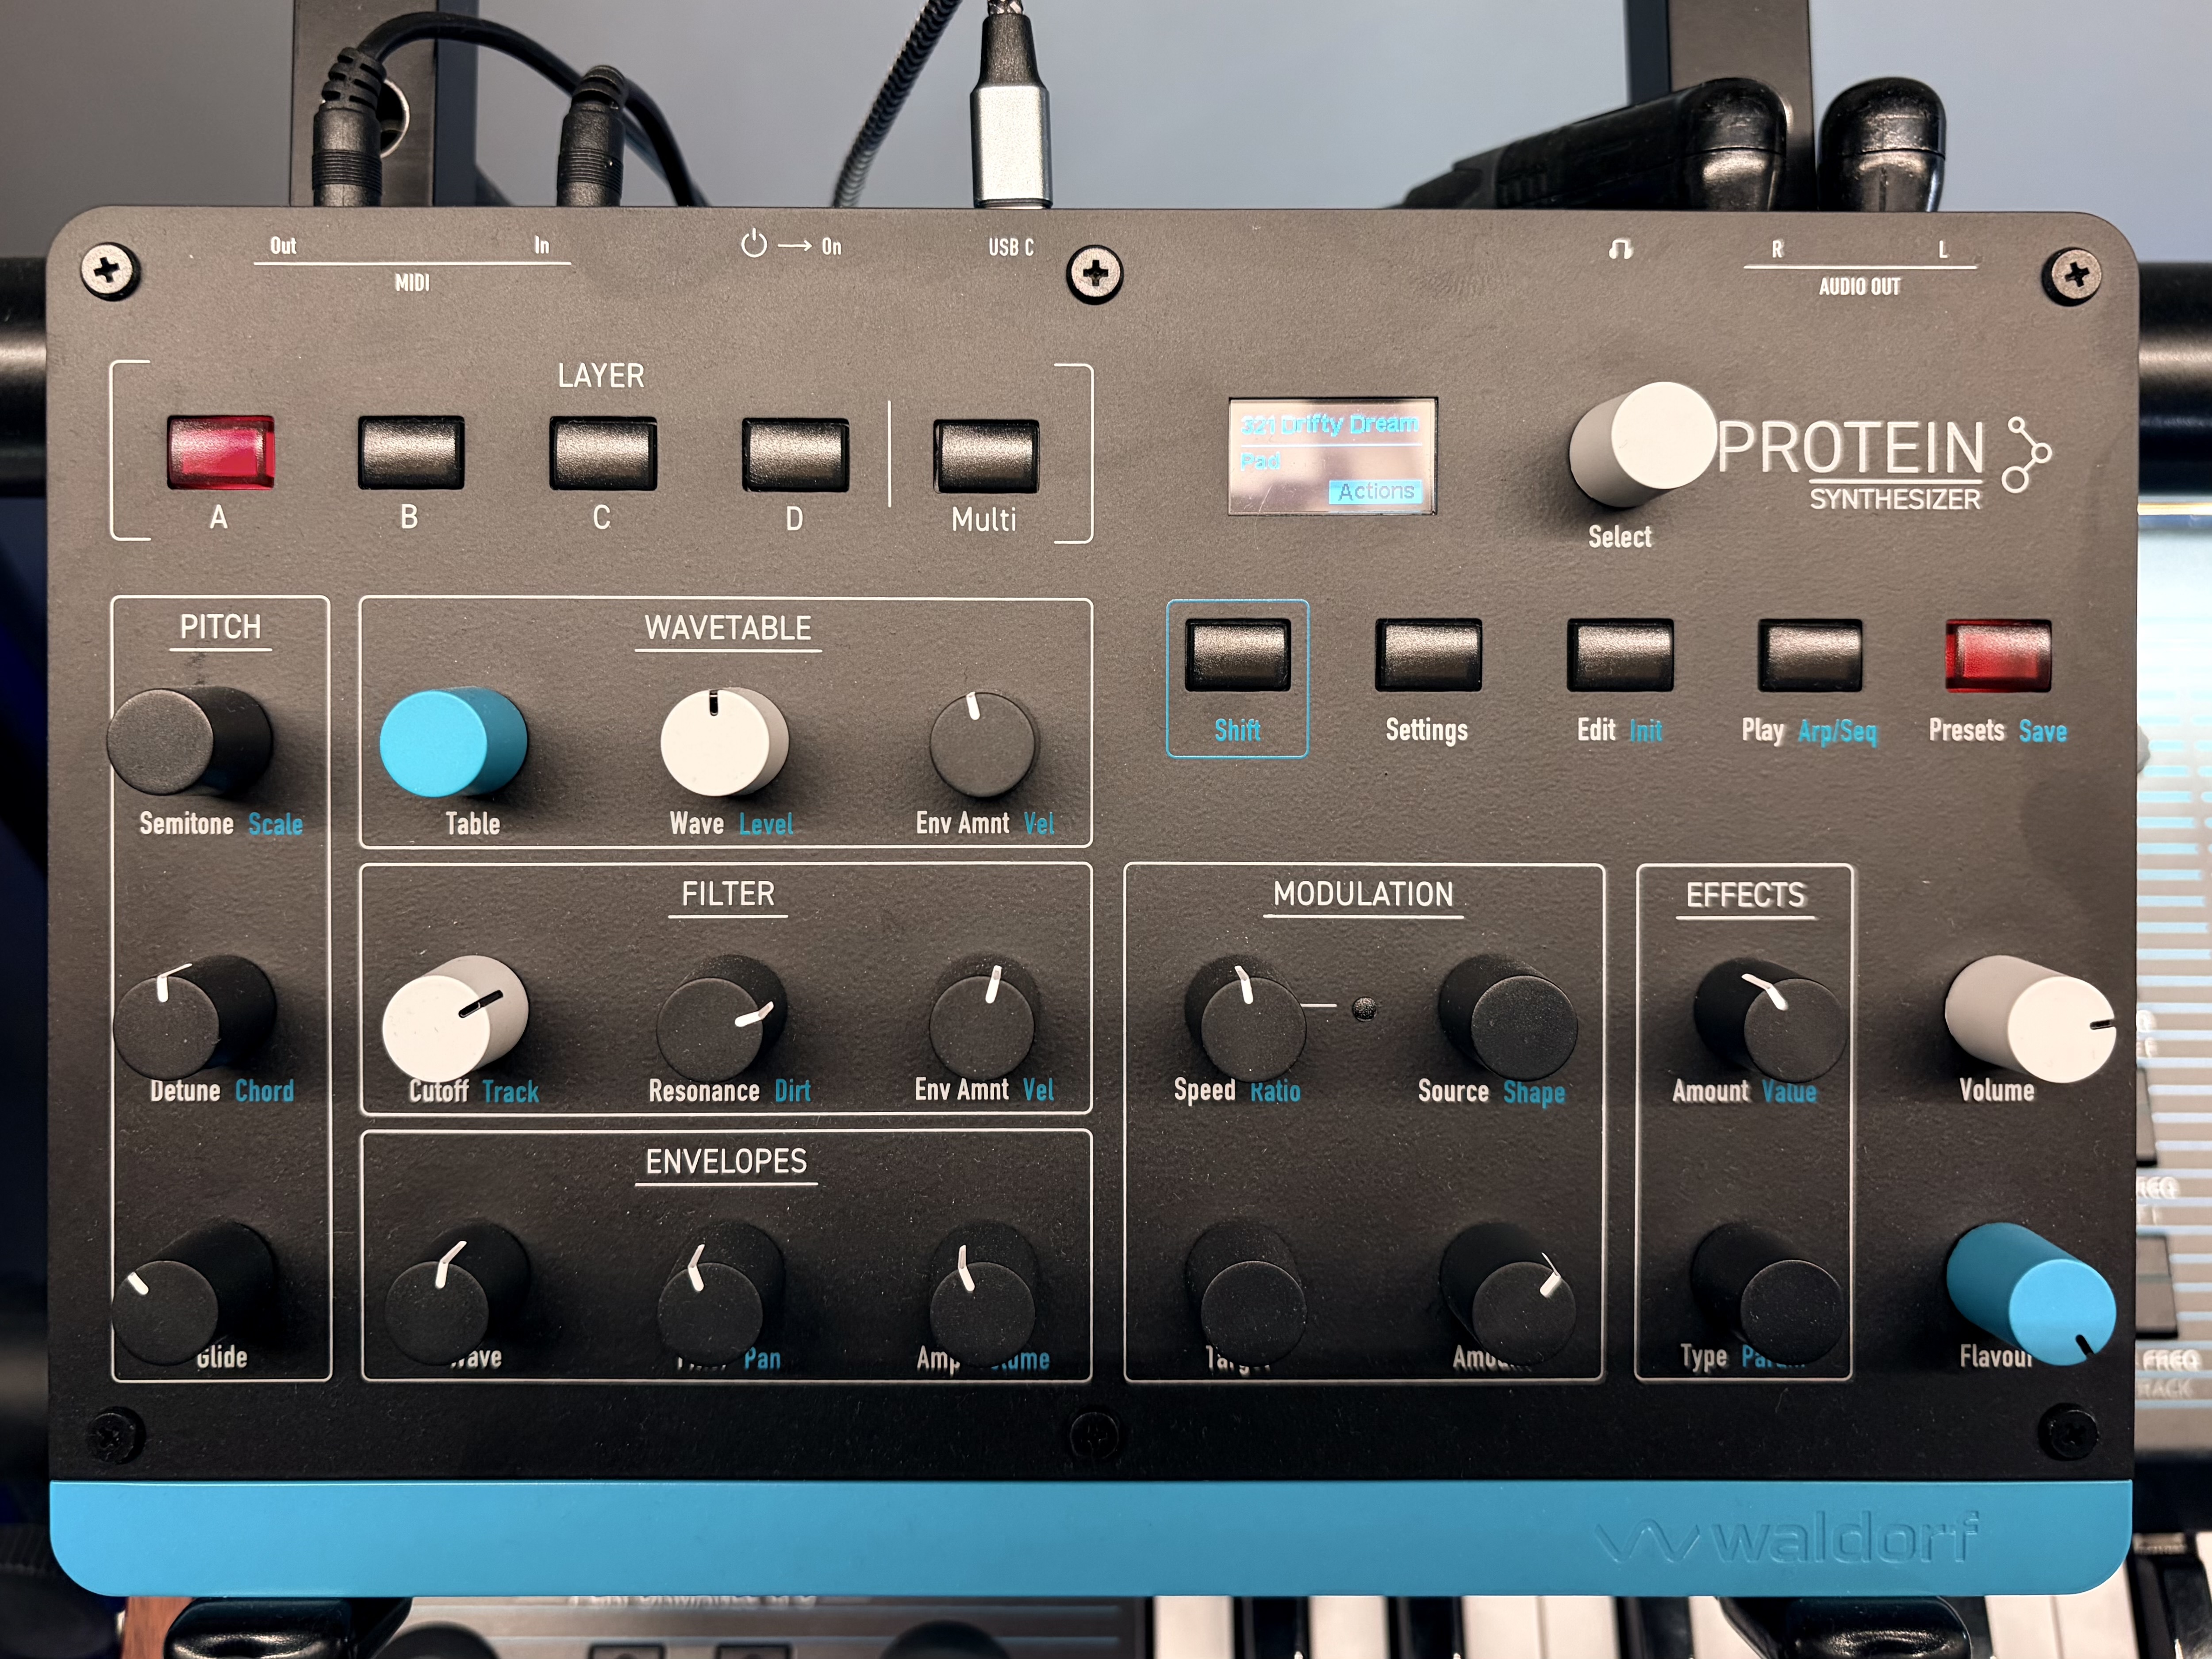The image size is (2212, 1659).
Task: Switch to layer C
Action: [603, 453]
